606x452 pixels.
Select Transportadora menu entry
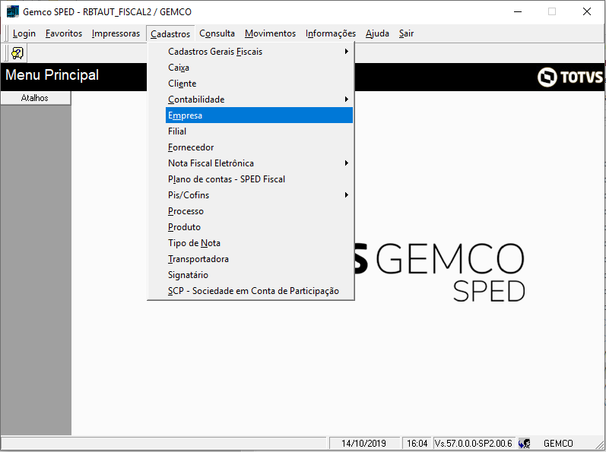pos(259,259)
